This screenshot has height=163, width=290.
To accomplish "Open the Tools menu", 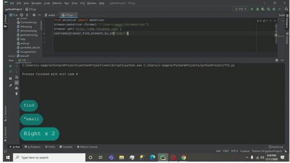I will click(74, 3).
